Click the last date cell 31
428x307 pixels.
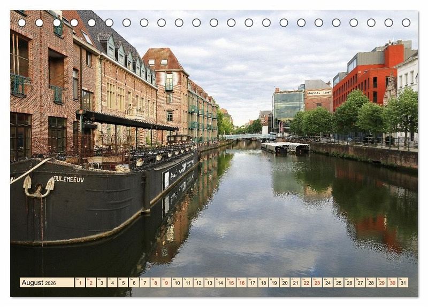403,282
